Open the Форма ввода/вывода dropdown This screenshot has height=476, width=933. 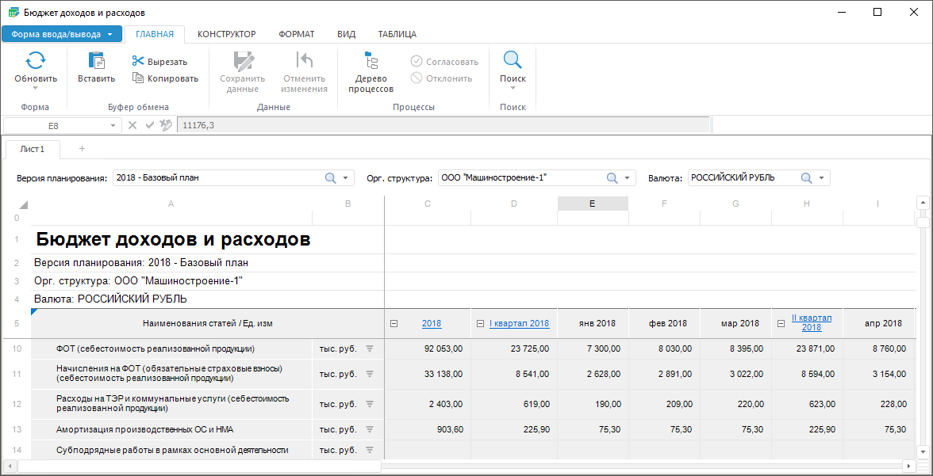62,34
